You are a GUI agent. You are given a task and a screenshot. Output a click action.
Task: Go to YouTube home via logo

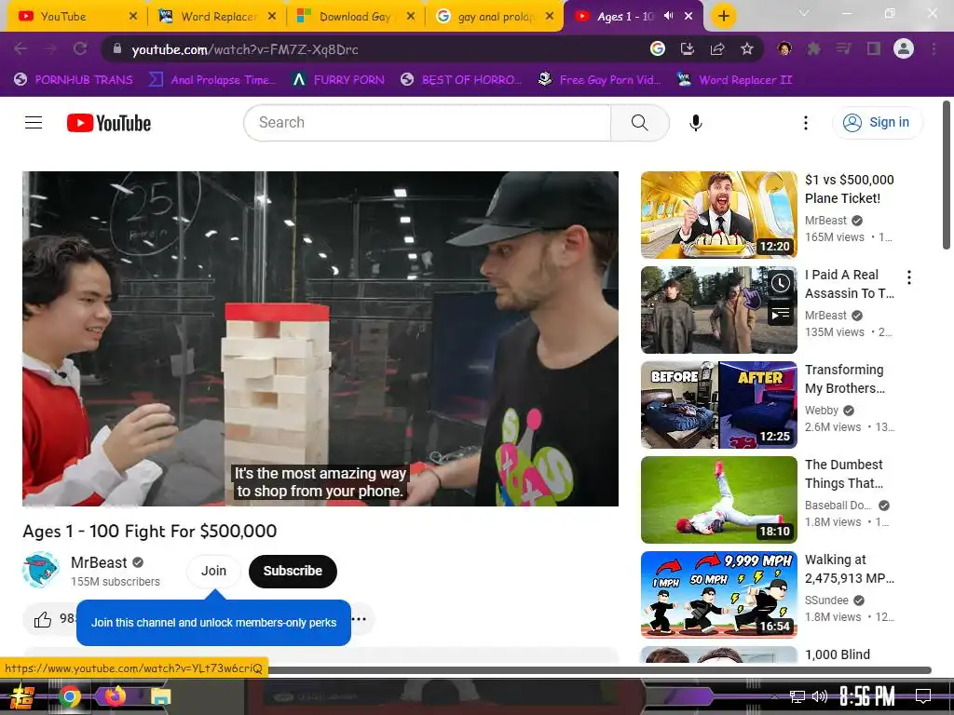109,123
